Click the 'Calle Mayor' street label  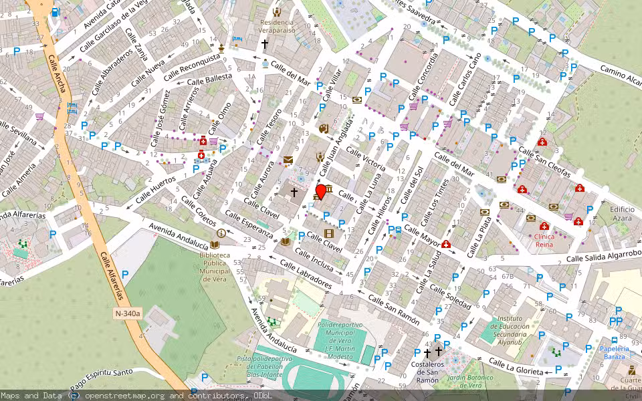(x=422, y=235)
